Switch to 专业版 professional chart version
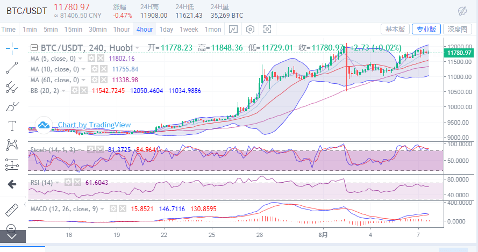 [426, 29]
